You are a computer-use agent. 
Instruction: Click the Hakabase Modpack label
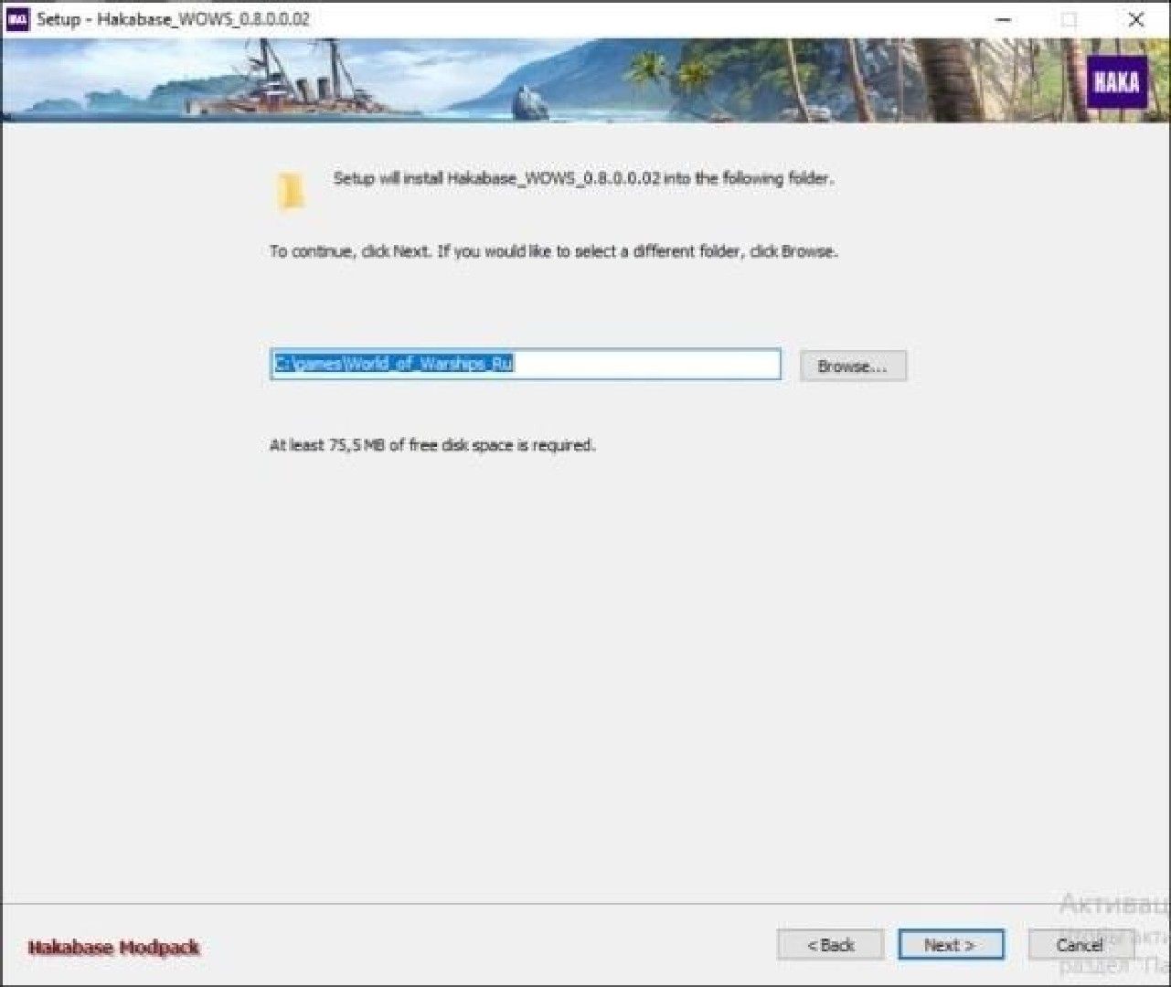113,947
